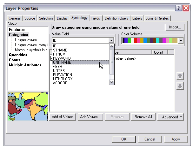This screenshot has height=149, width=193.
Task: Open the Value Field dropdown arrow
Action: [x=111, y=40]
